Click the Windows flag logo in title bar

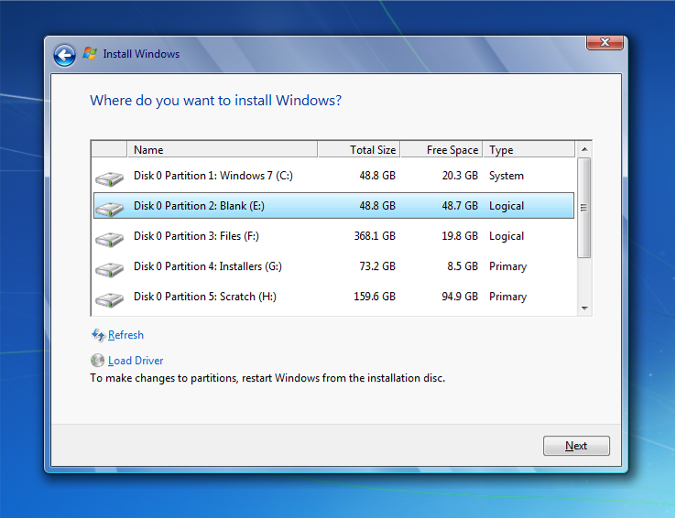90,54
